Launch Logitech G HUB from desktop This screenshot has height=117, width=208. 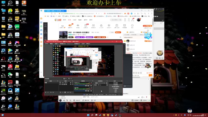(3, 107)
